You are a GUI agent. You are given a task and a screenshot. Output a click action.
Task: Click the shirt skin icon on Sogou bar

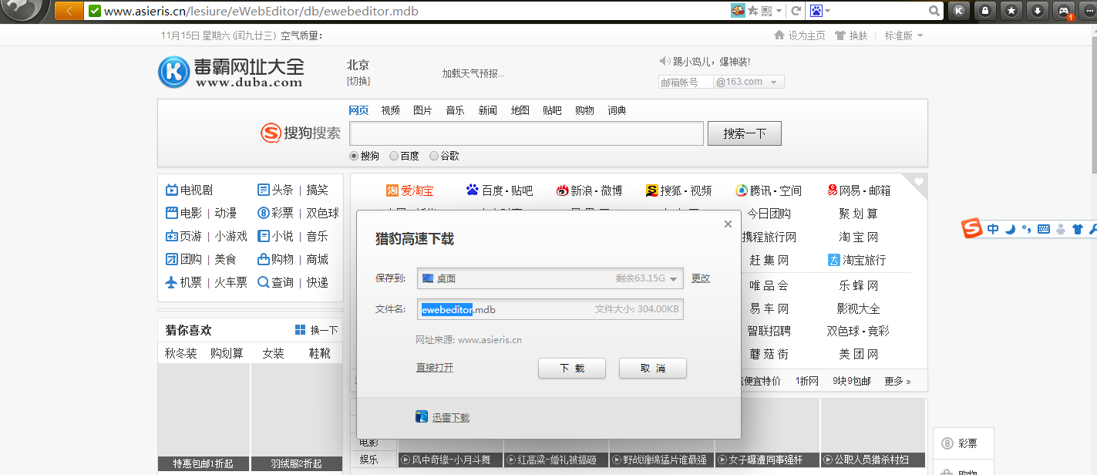point(1077,229)
